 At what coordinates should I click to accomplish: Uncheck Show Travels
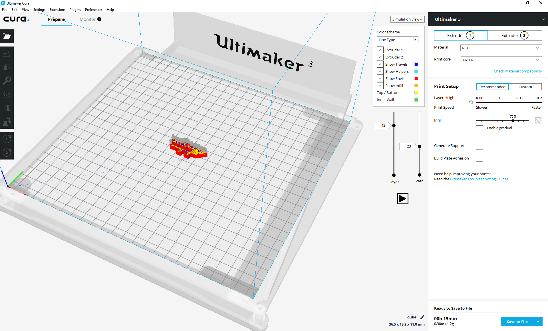(380, 64)
